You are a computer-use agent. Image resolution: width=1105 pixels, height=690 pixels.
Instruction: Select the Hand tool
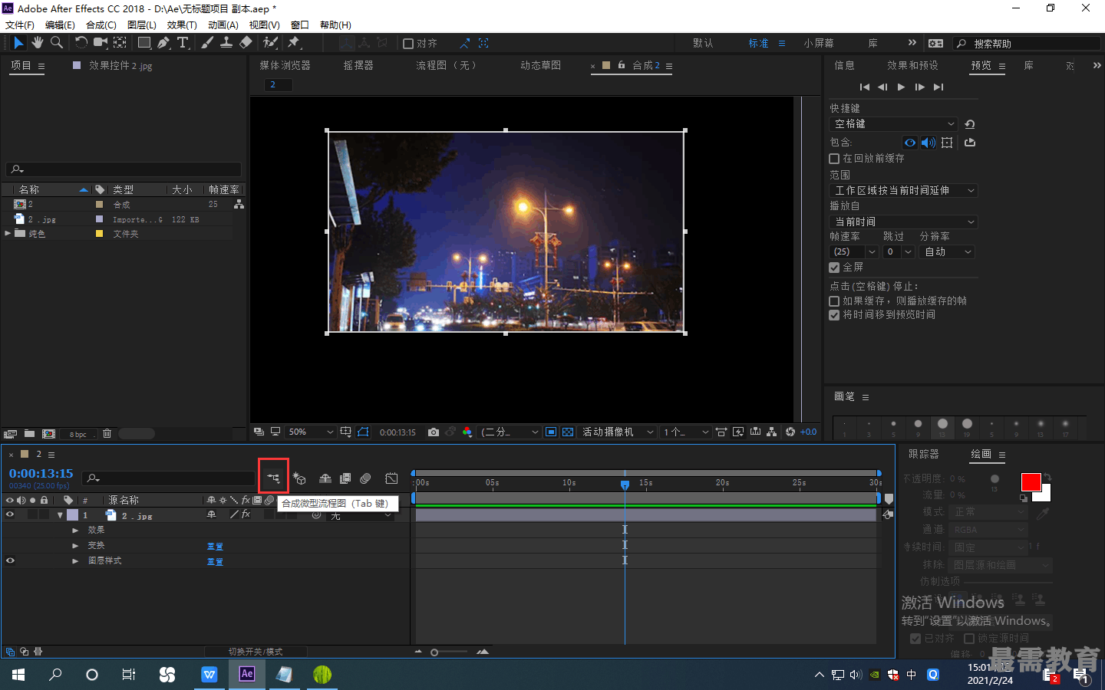click(37, 43)
